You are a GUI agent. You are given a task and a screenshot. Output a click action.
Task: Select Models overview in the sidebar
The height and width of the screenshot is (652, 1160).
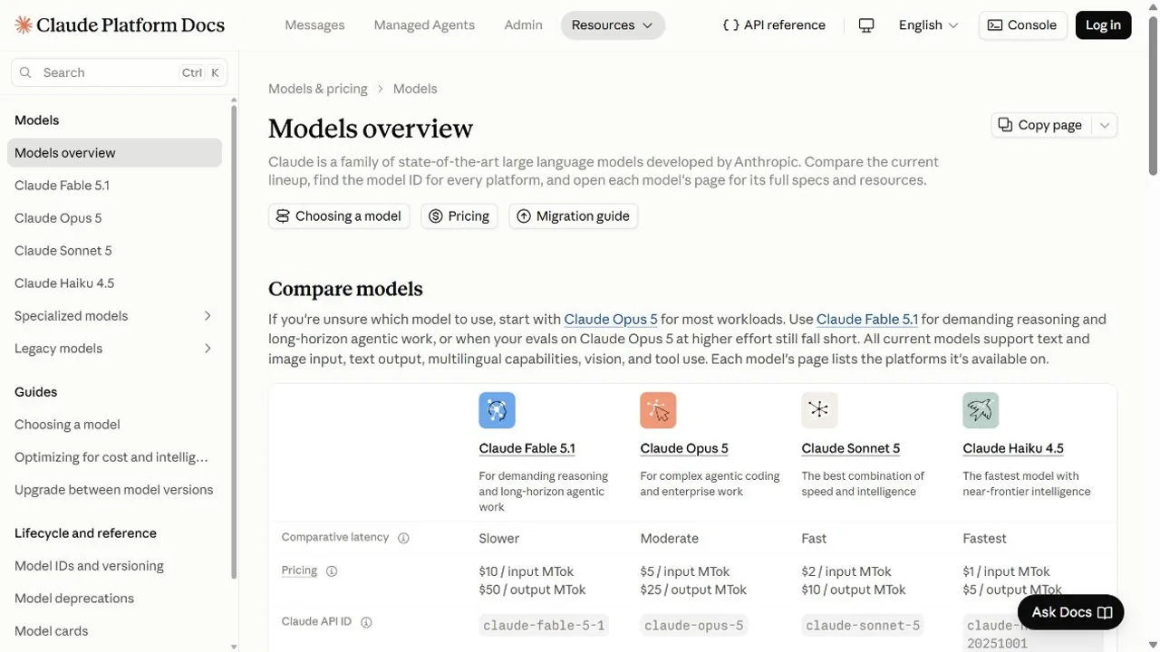(x=114, y=153)
